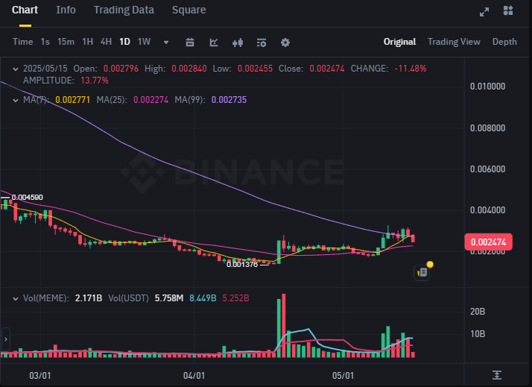This screenshot has height=387, width=532.
Task: Open technical indicators icon in toolbar
Action: pos(214,42)
